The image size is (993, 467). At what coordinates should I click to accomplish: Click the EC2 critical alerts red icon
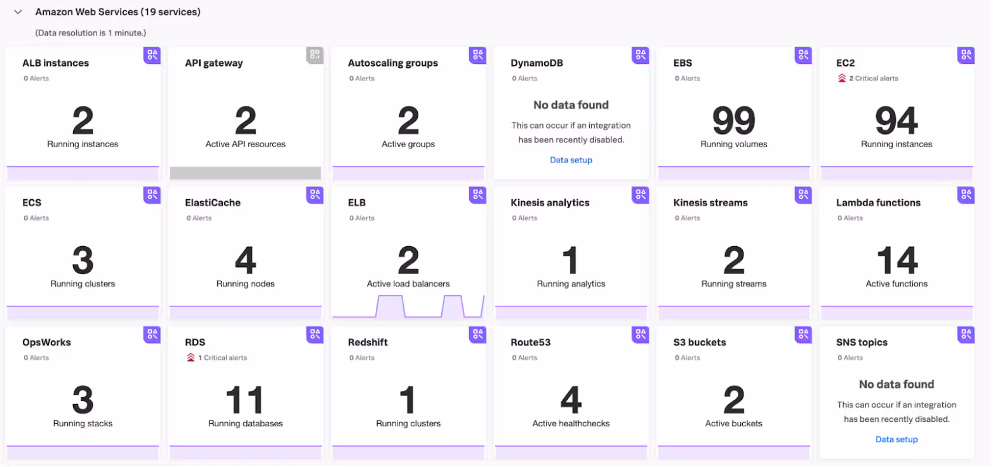pyautogui.click(x=842, y=79)
